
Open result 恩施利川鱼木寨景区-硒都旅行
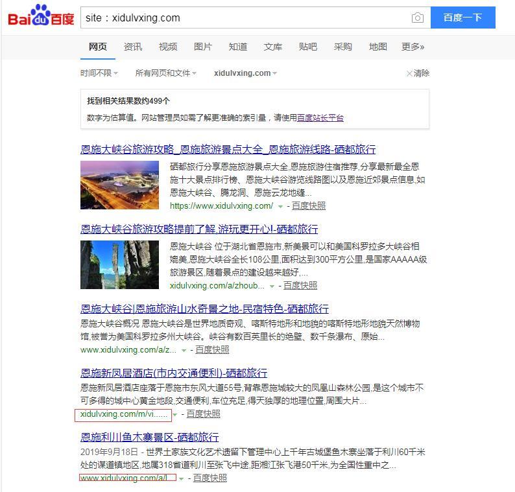tap(149, 437)
